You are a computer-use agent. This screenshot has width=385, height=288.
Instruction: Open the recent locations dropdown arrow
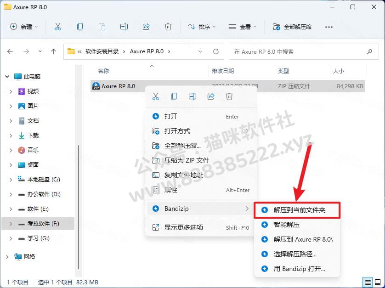[x=40, y=51]
